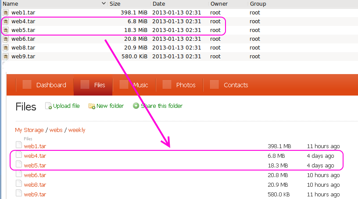
Task: Click the green plus Share icon
Action: 136,106
